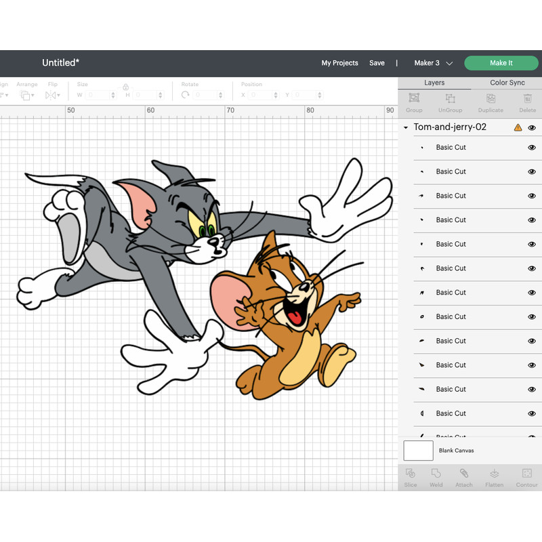Viewport: 542px width, 542px height.
Task: Click the Rotate angle input field
Action: 202,95
